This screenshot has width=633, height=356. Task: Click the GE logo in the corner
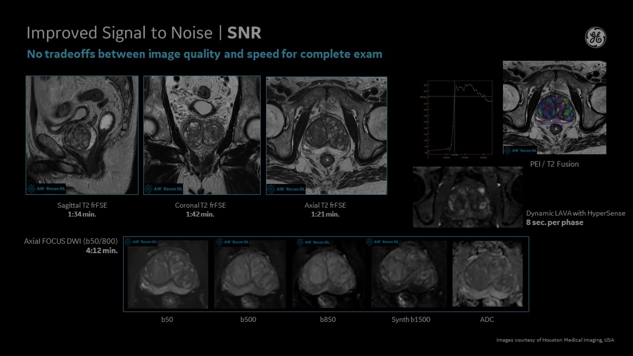pyautogui.click(x=596, y=38)
